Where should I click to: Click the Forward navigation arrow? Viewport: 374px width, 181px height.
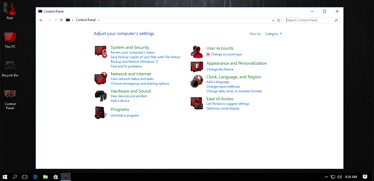49,20
